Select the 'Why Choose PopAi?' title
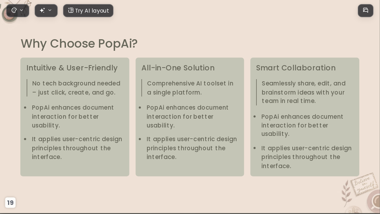The height and width of the screenshot is (214, 380). pos(79,43)
